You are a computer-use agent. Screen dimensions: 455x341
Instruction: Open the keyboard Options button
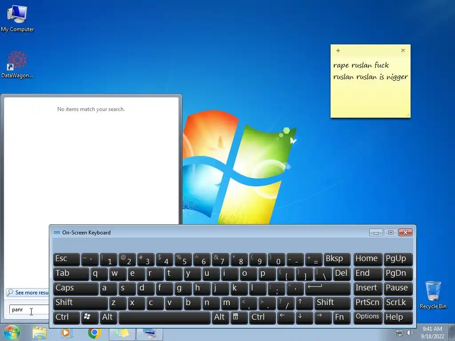(367, 317)
